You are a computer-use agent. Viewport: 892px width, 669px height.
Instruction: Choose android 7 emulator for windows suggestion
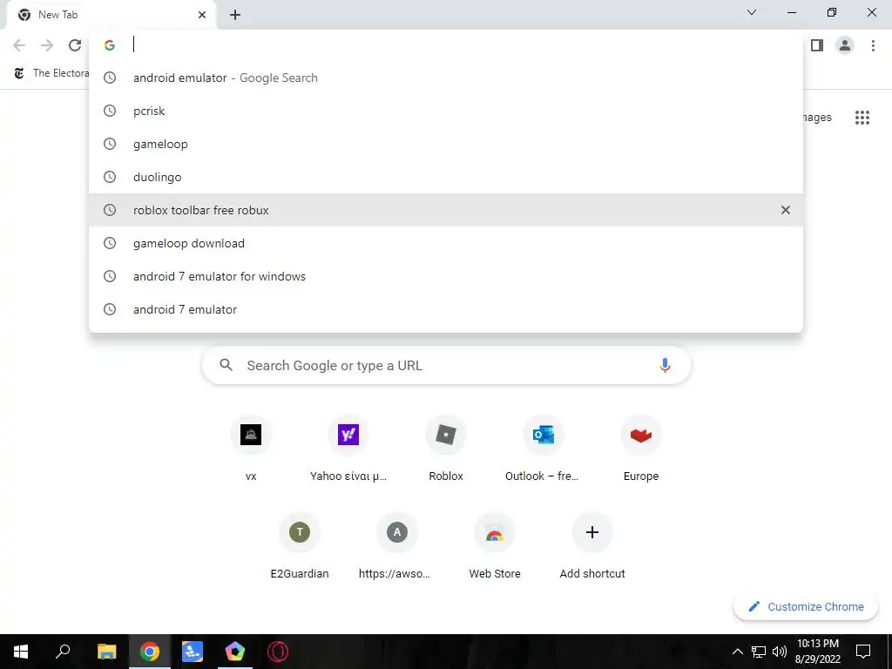(x=446, y=276)
